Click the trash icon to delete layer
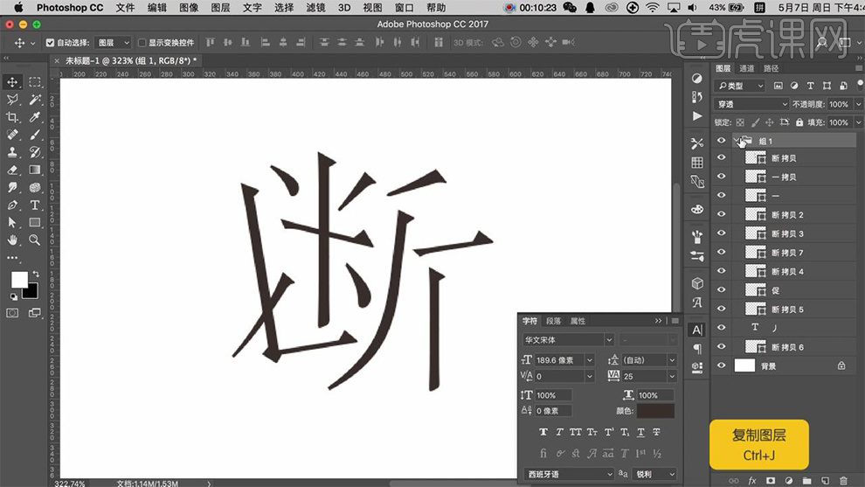The height and width of the screenshot is (487, 865). coord(843,481)
